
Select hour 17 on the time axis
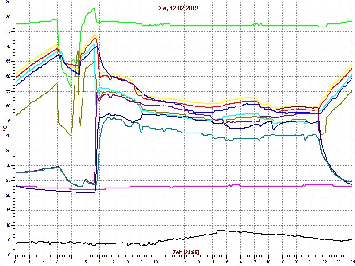(x=254, y=262)
